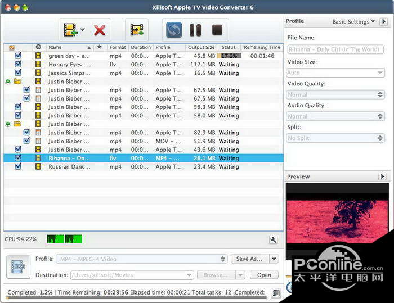Viewport: 394px width, 303px height.
Task: Click the red X Remove icon
Action: [100, 30]
